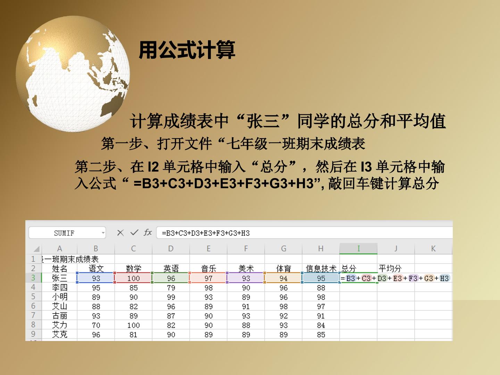Open the SUMIF name box dropdown arrow
Image resolution: width=500 pixels, height=375 pixels.
(x=103, y=233)
